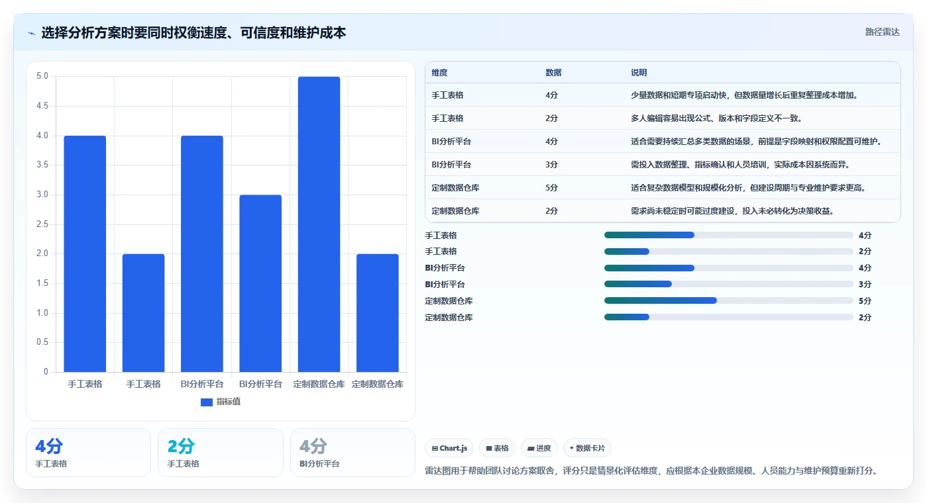
Task: Click the 2.5 y-axis label
Action: [x=42, y=224]
